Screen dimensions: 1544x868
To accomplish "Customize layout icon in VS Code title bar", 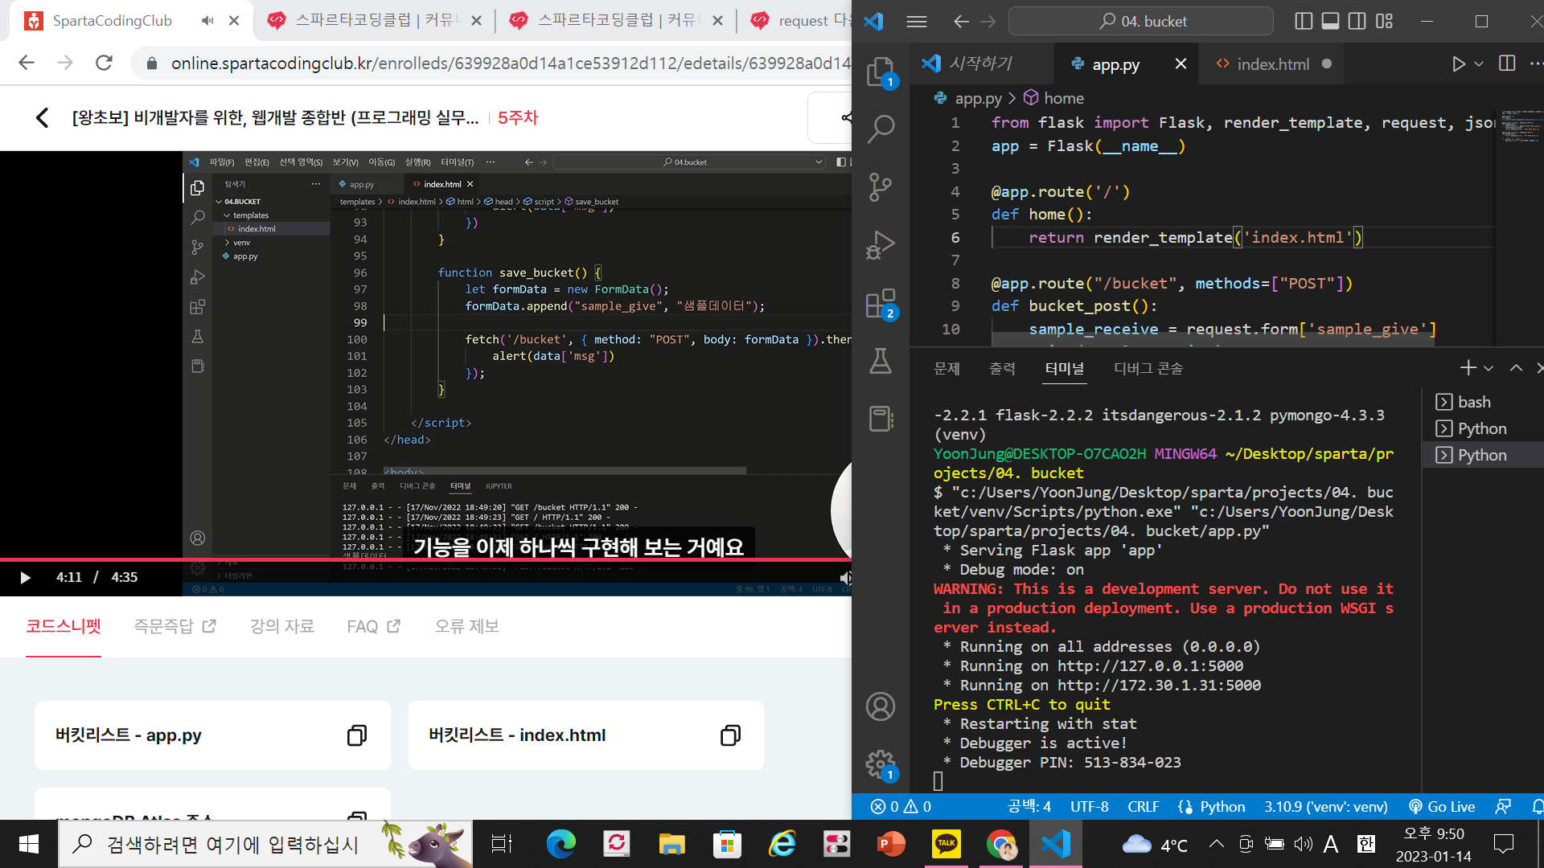I will tap(1384, 22).
